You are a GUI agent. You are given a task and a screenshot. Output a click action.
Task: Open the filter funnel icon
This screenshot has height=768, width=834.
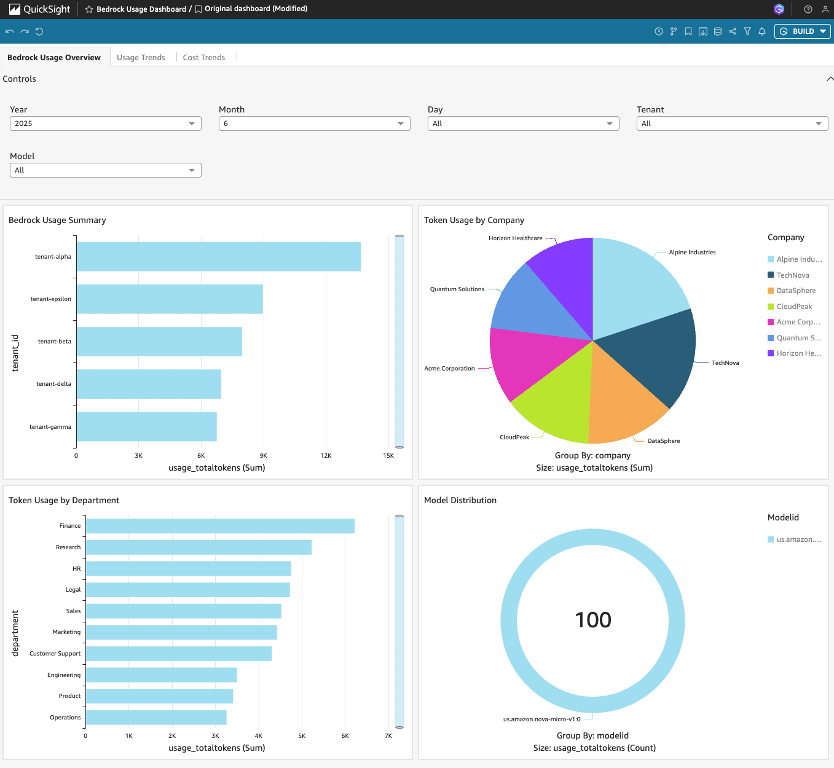click(747, 31)
